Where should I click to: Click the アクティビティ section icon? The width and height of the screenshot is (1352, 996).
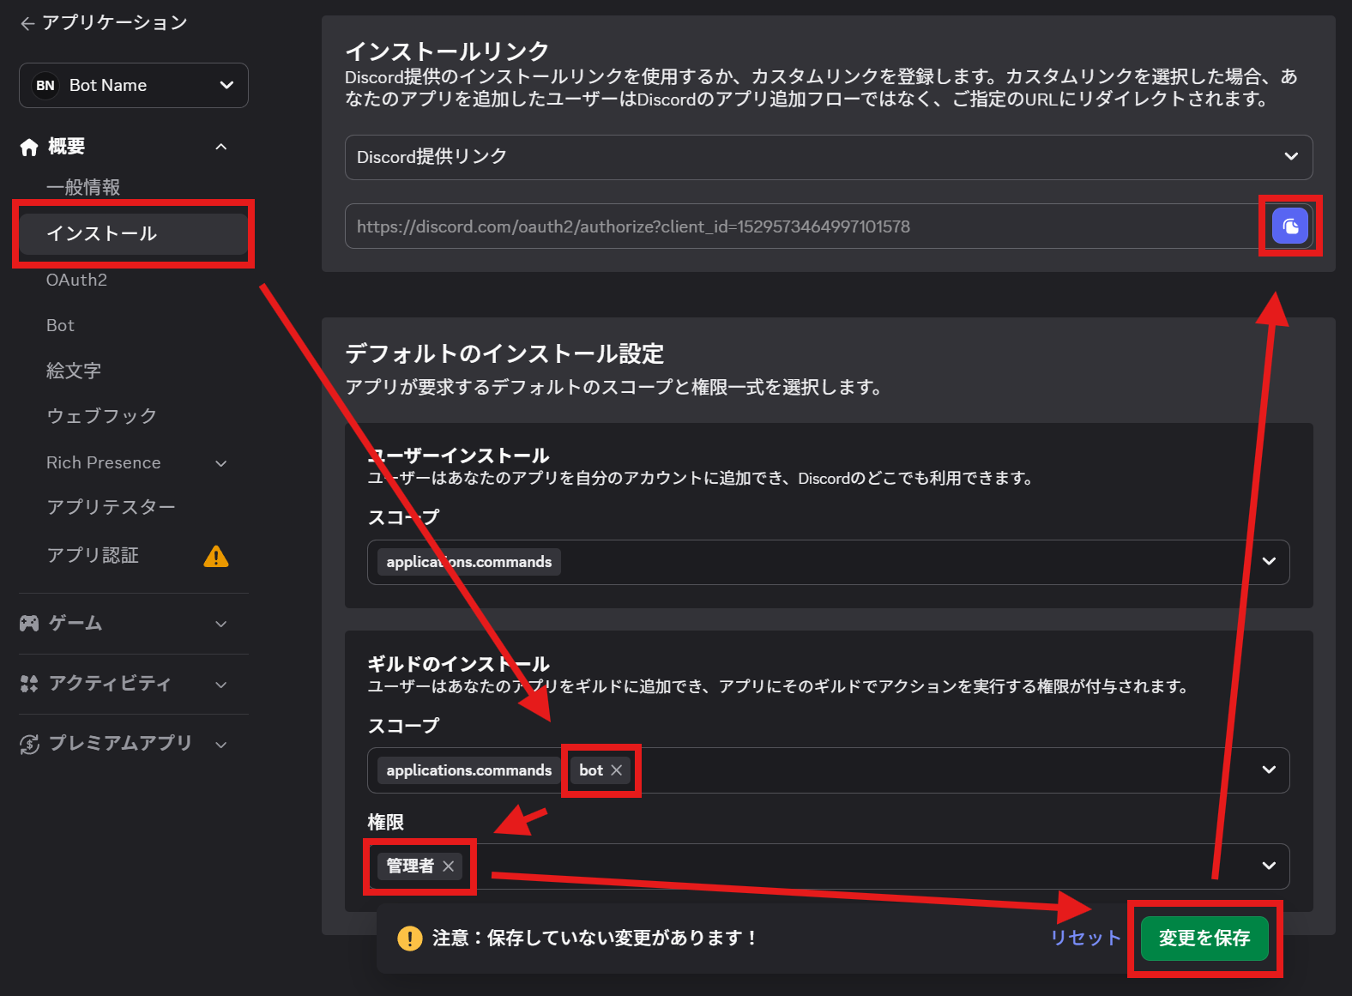point(29,684)
